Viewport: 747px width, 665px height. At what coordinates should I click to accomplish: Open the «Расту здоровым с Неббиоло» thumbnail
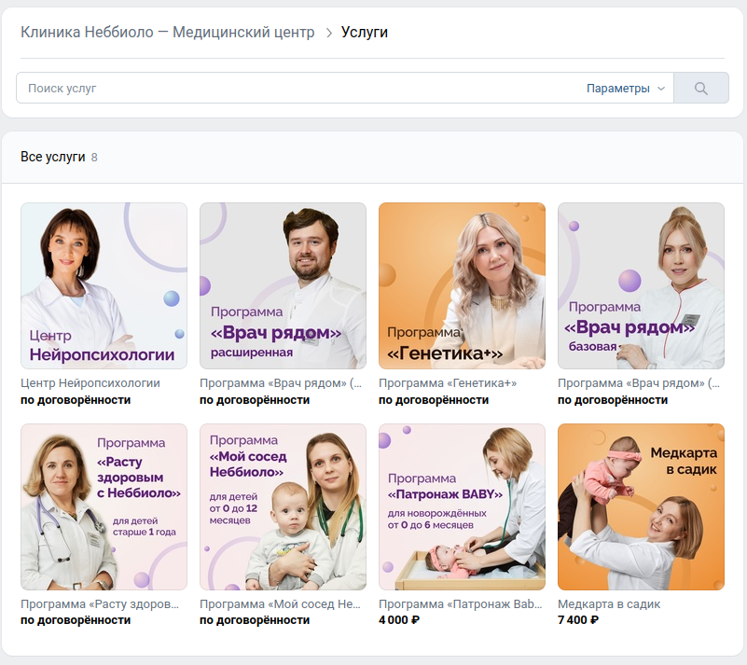(104, 506)
